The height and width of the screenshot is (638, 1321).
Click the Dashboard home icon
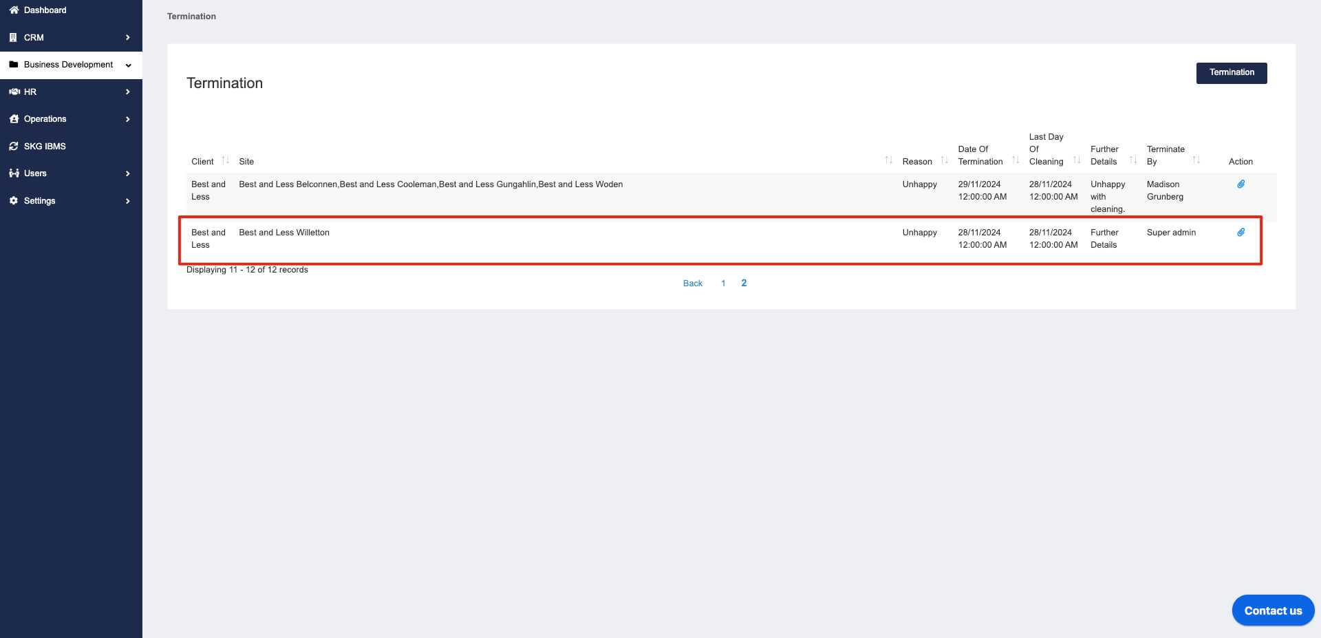coord(14,10)
